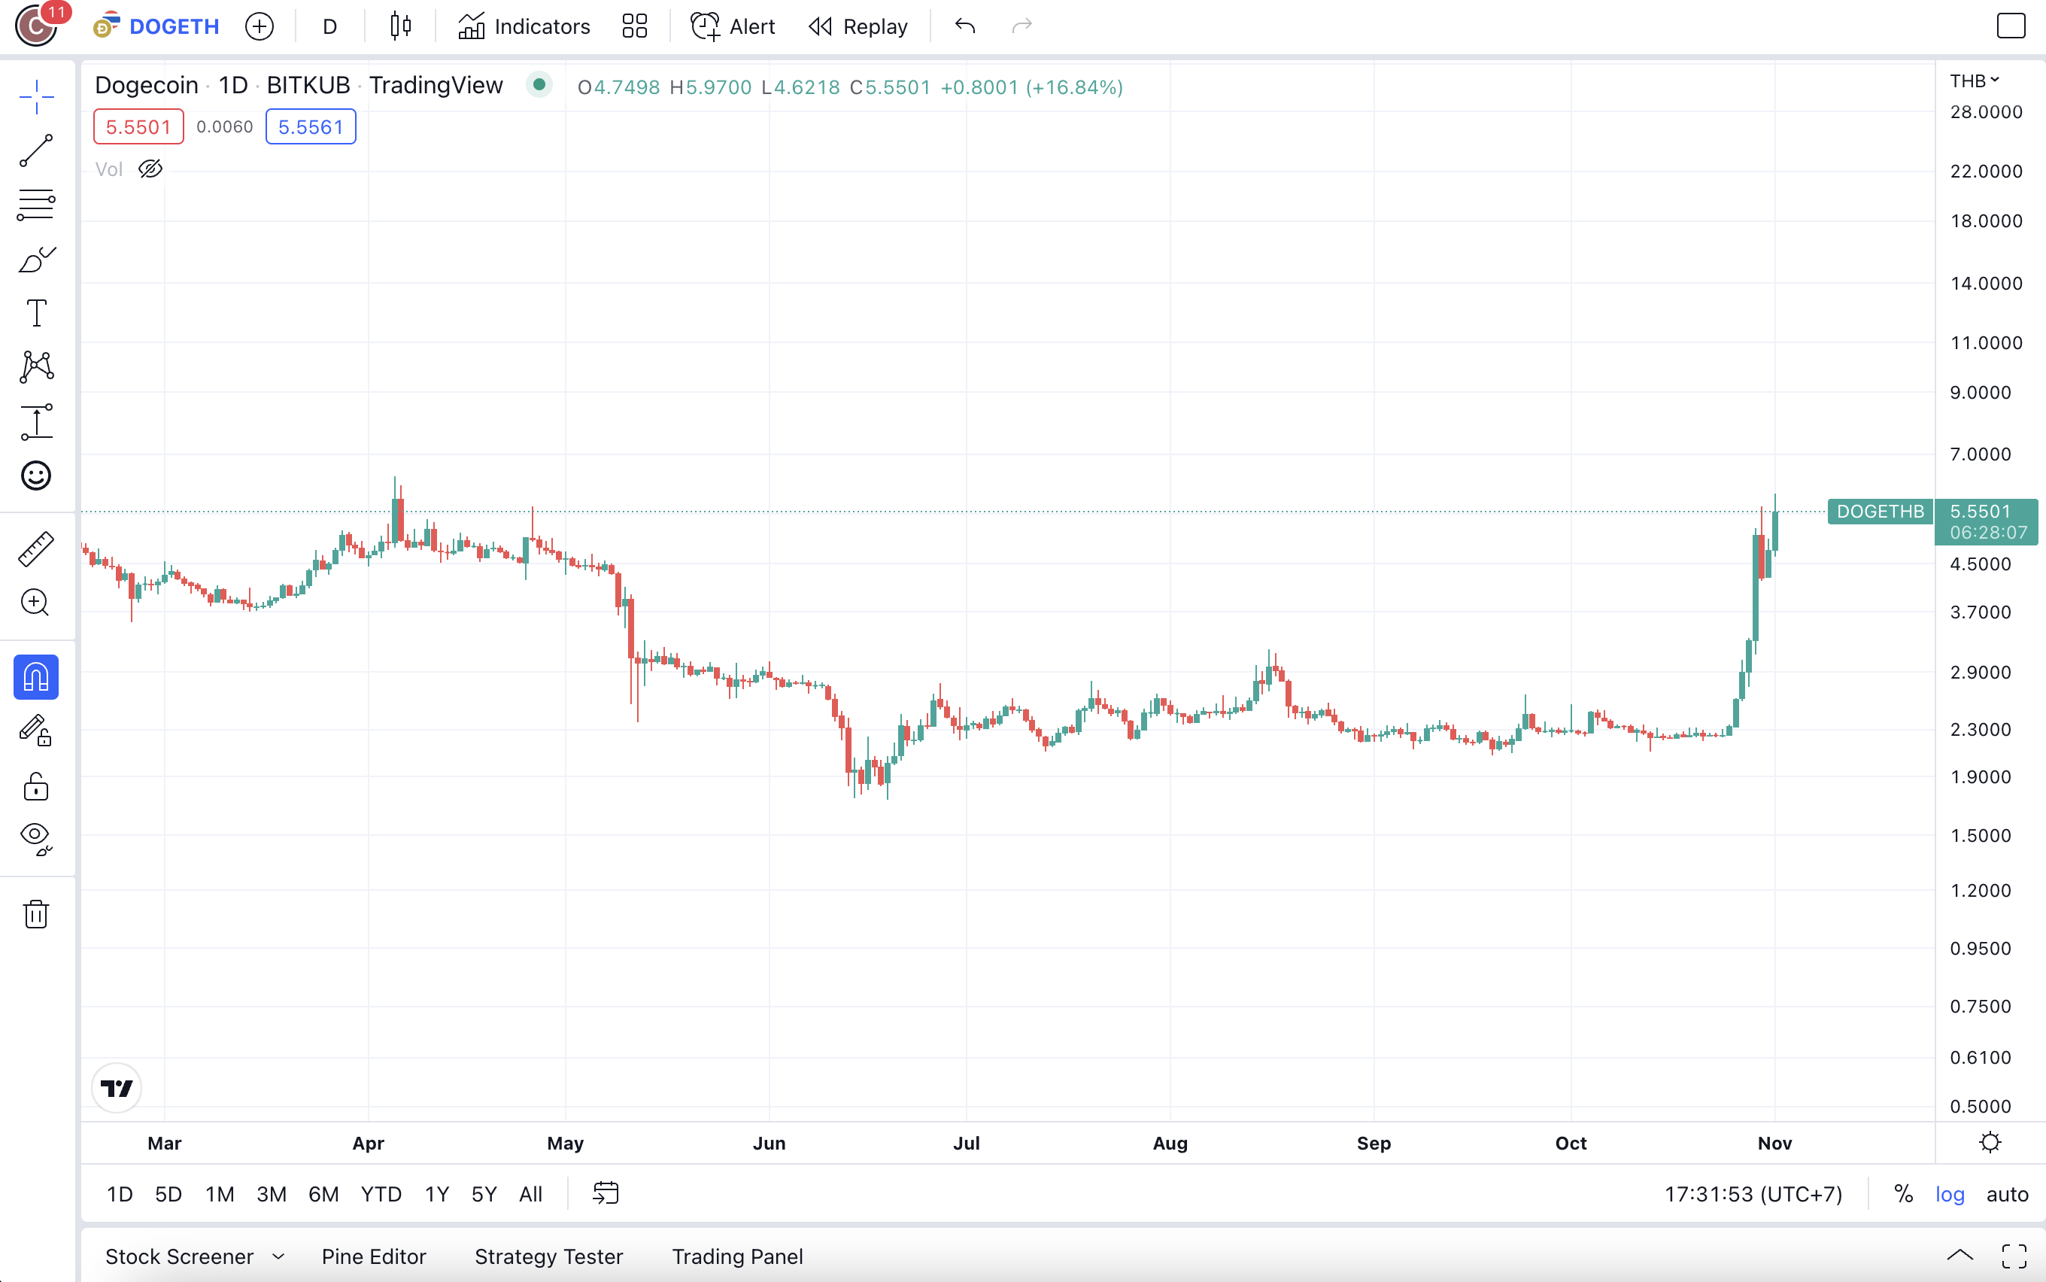Toggle percent scale mode
The image size is (2046, 1282).
[x=1904, y=1194]
